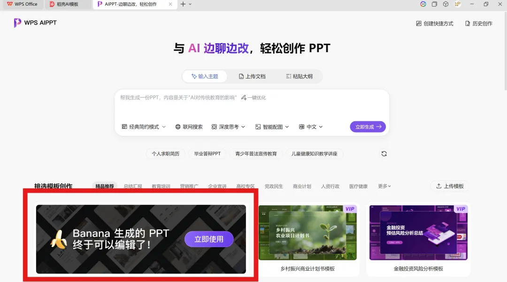Choose the 个人求职简历 suggestion

coord(166,154)
